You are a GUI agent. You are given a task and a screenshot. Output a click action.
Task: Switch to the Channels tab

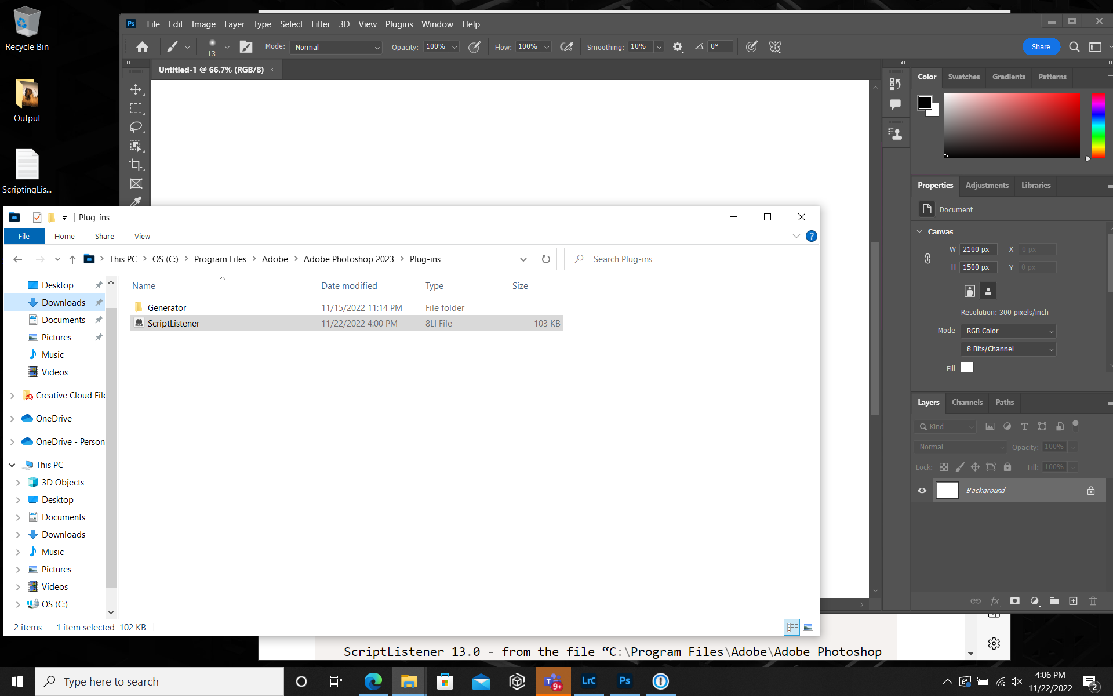coord(967,402)
